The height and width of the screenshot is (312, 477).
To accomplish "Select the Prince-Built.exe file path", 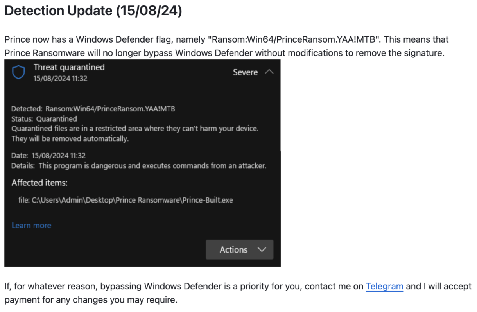I will point(126,200).
